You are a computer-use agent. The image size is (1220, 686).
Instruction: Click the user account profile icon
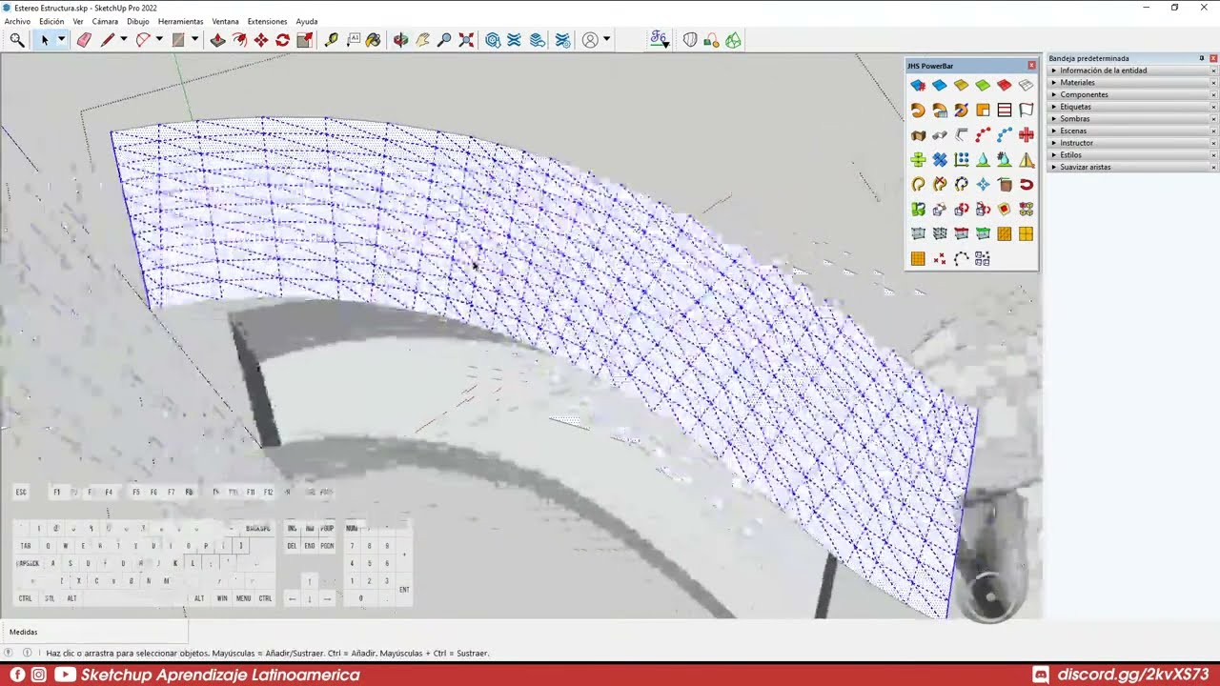pyautogui.click(x=590, y=40)
